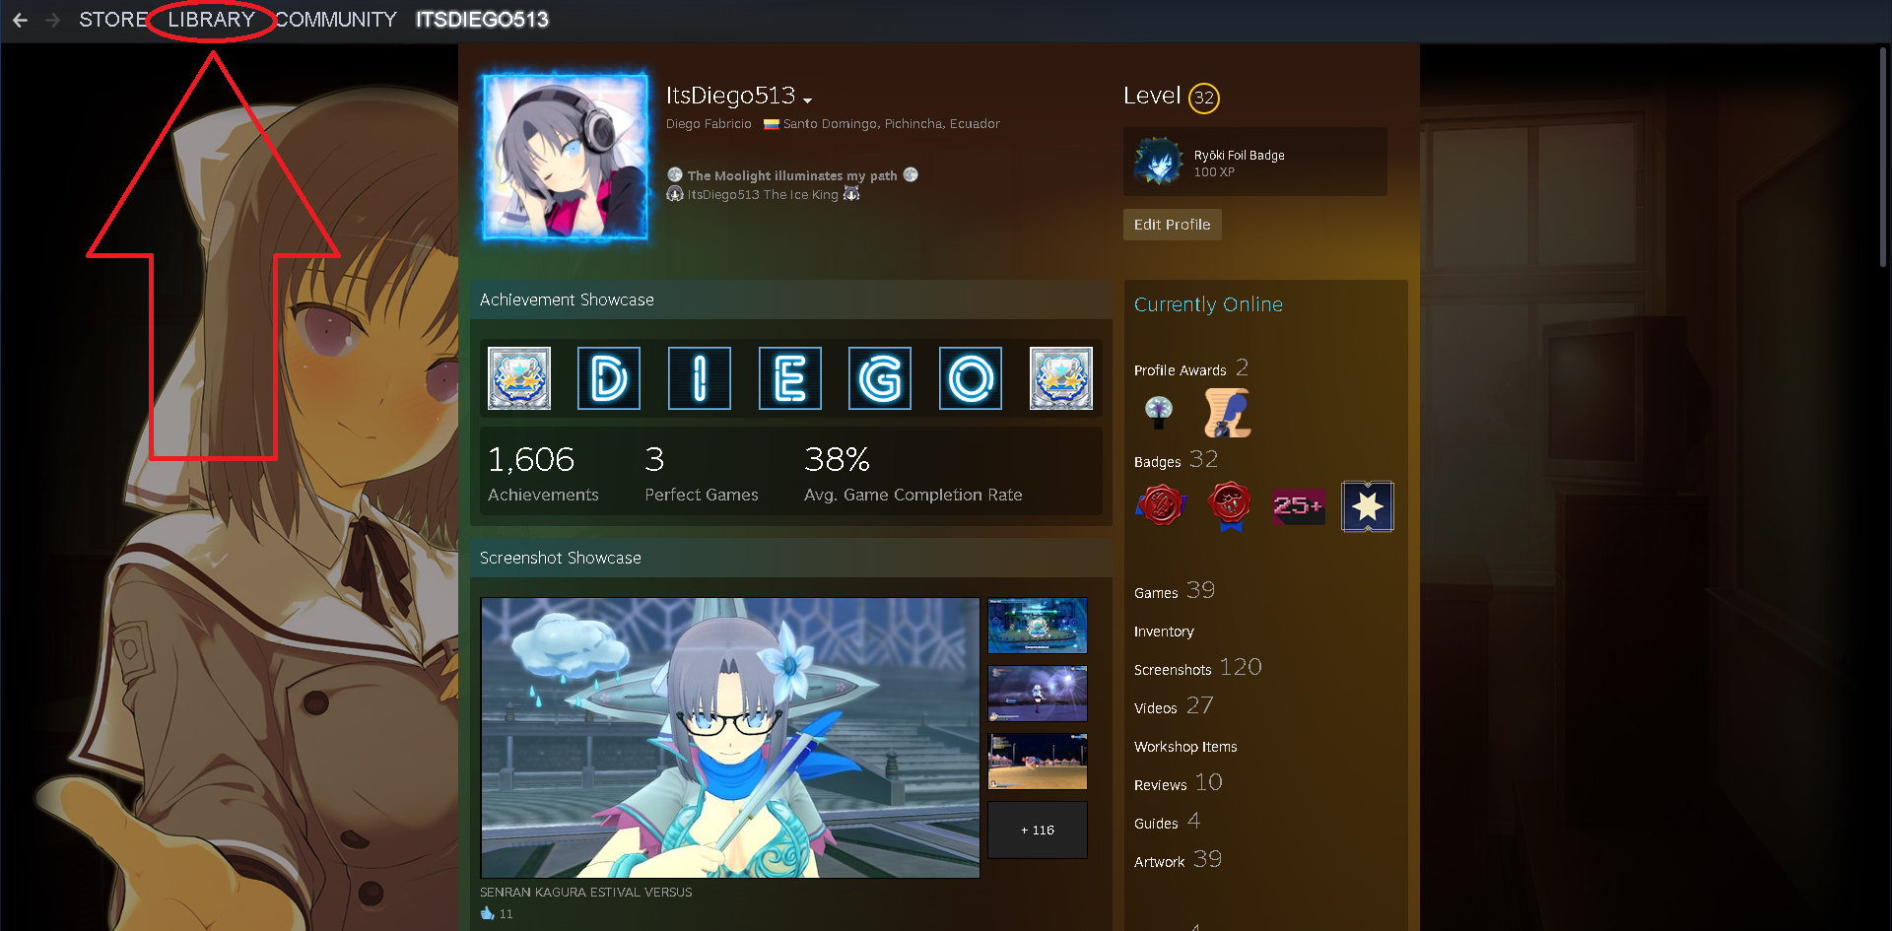Click the Edit Profile button
The height and width of the screenshot is (931, 1892).
pos(1173,225)
